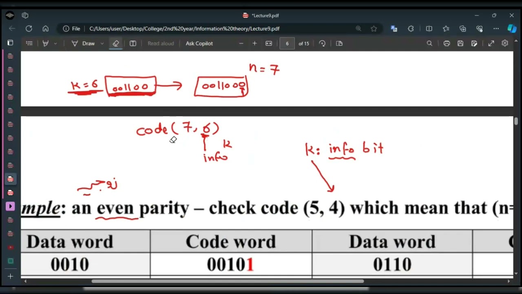Viewport: 522px width, 294px height.
Task: Rotate the PDF page
Action: [323, 43]
